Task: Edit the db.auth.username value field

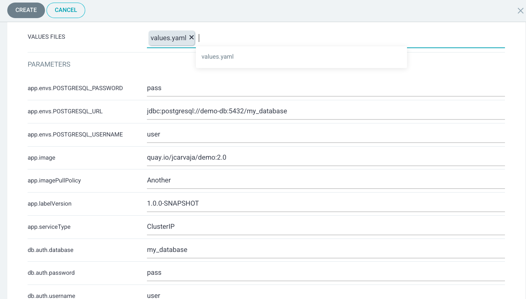Action: pos(326,294)
